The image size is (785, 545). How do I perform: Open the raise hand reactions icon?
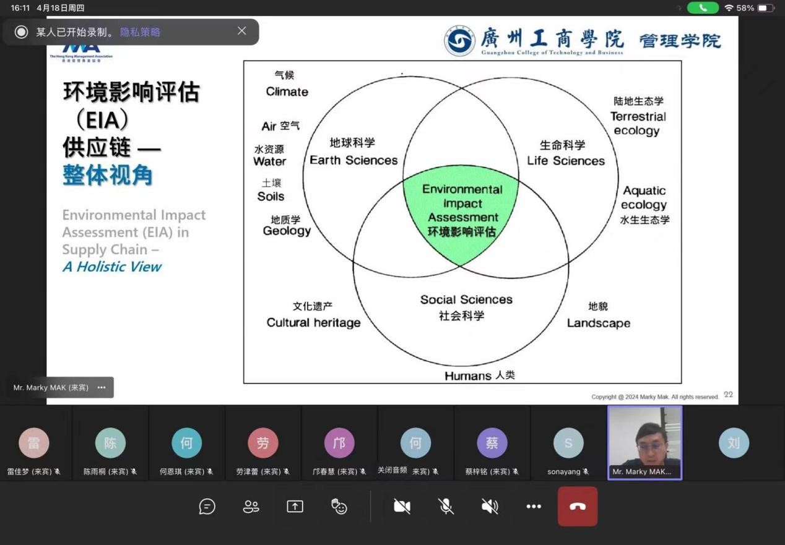[339, 507]
